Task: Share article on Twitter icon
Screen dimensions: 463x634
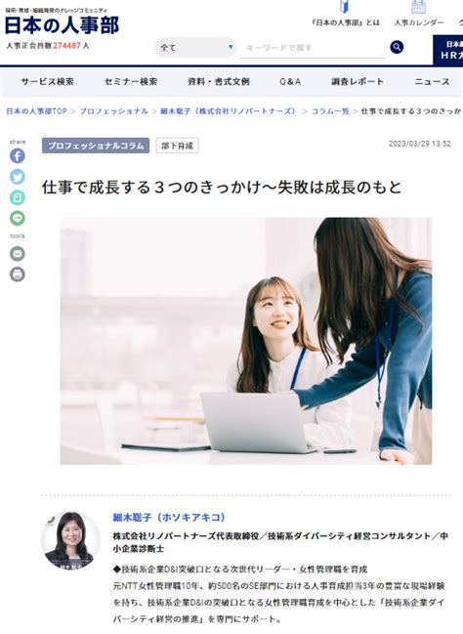Action: pyautogui.click(x=18, y=177)
